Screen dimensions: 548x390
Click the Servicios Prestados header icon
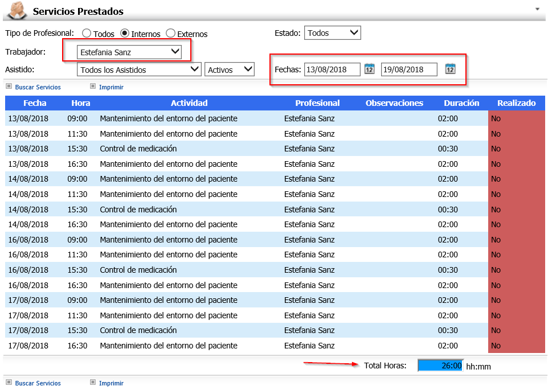pos(17,11)
